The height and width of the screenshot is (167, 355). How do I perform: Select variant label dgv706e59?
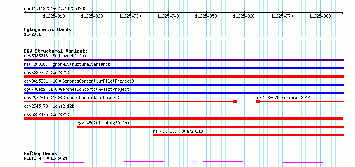point(78,89)
